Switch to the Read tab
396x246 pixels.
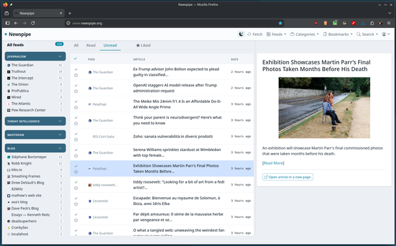click(91, 46)
